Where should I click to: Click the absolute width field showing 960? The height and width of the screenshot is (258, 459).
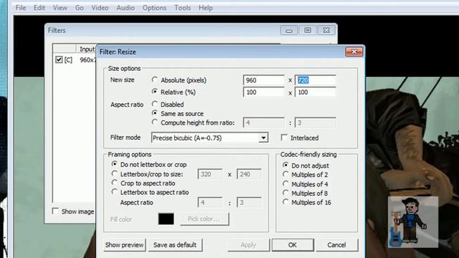tap(264, 80)
